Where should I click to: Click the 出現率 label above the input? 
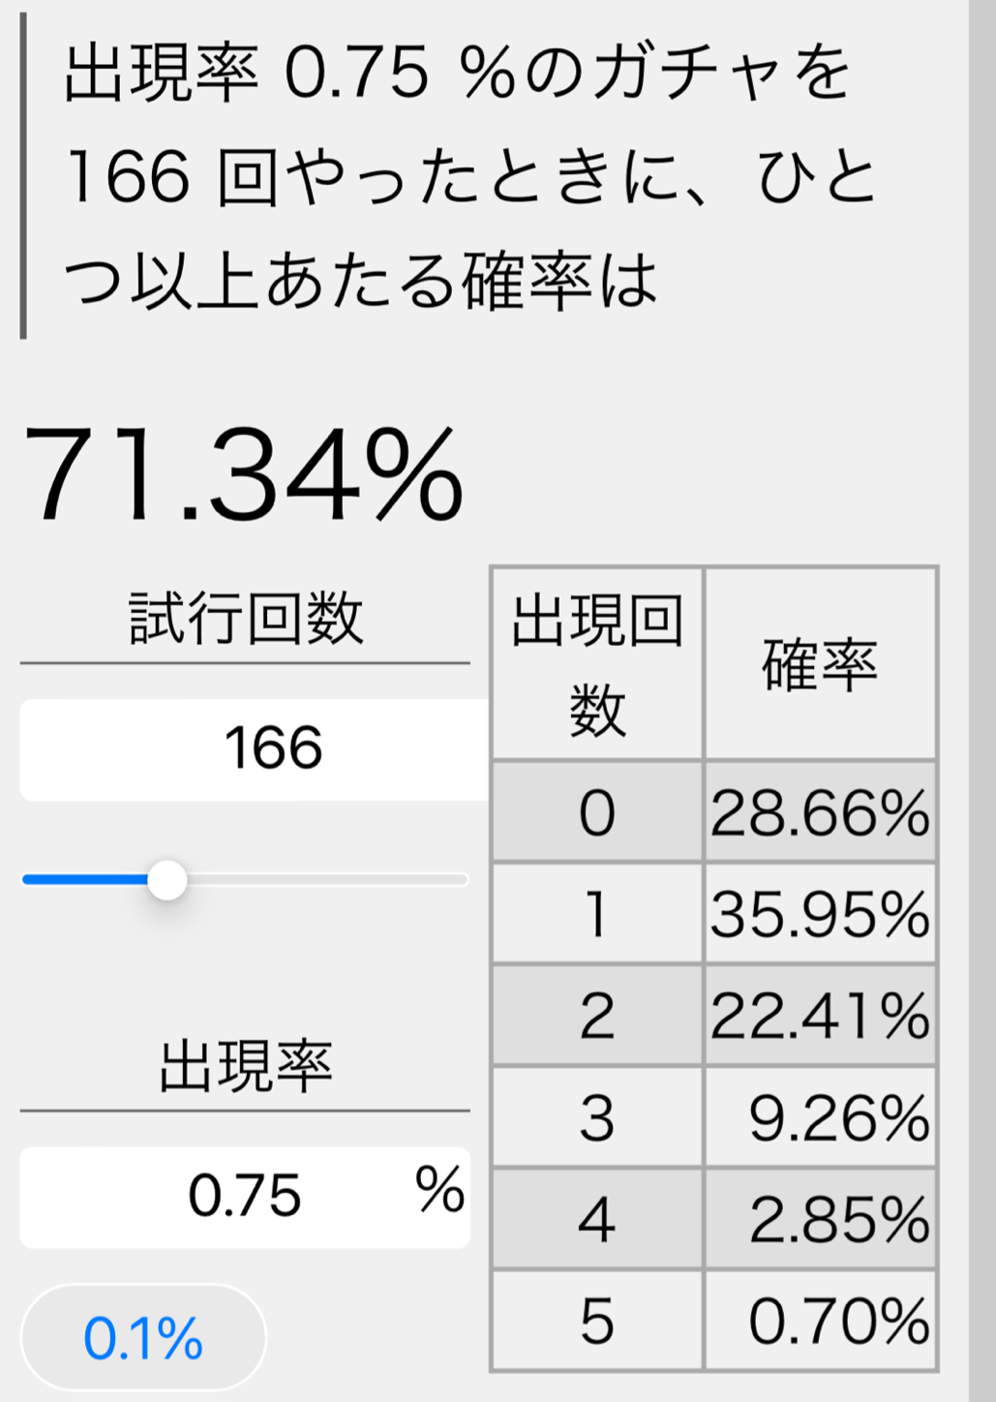coord(246,1066)
